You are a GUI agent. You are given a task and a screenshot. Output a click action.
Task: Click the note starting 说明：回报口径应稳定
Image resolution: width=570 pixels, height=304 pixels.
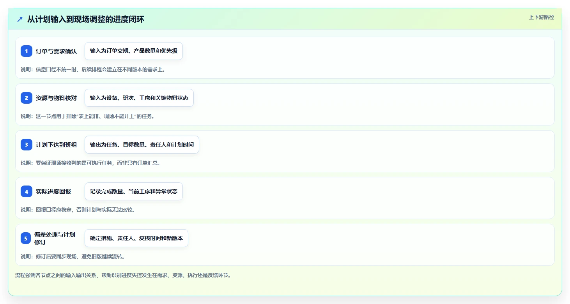78,210
